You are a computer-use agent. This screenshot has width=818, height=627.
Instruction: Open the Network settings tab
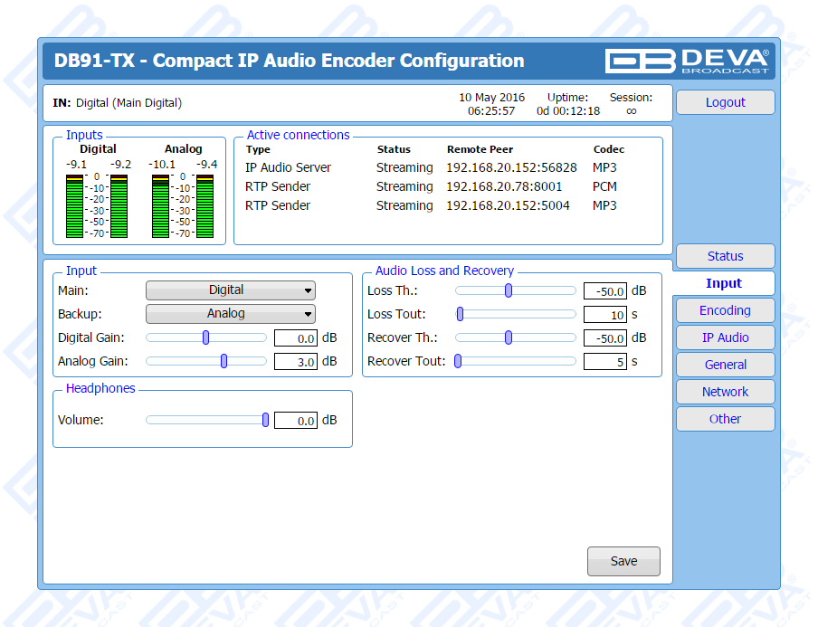[x=725, y=392]
